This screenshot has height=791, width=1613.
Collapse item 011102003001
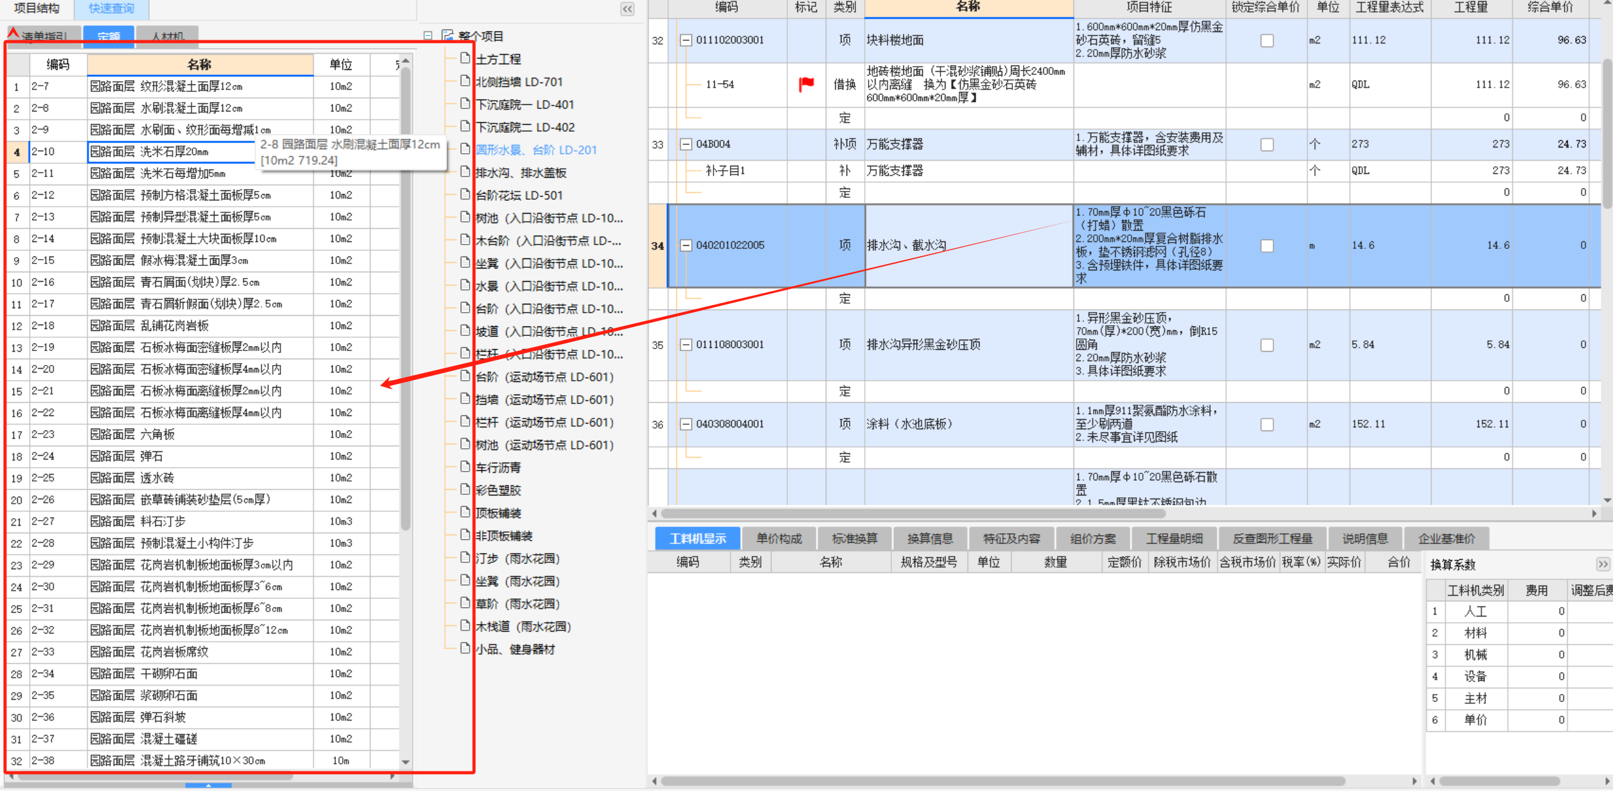[686, 40]
